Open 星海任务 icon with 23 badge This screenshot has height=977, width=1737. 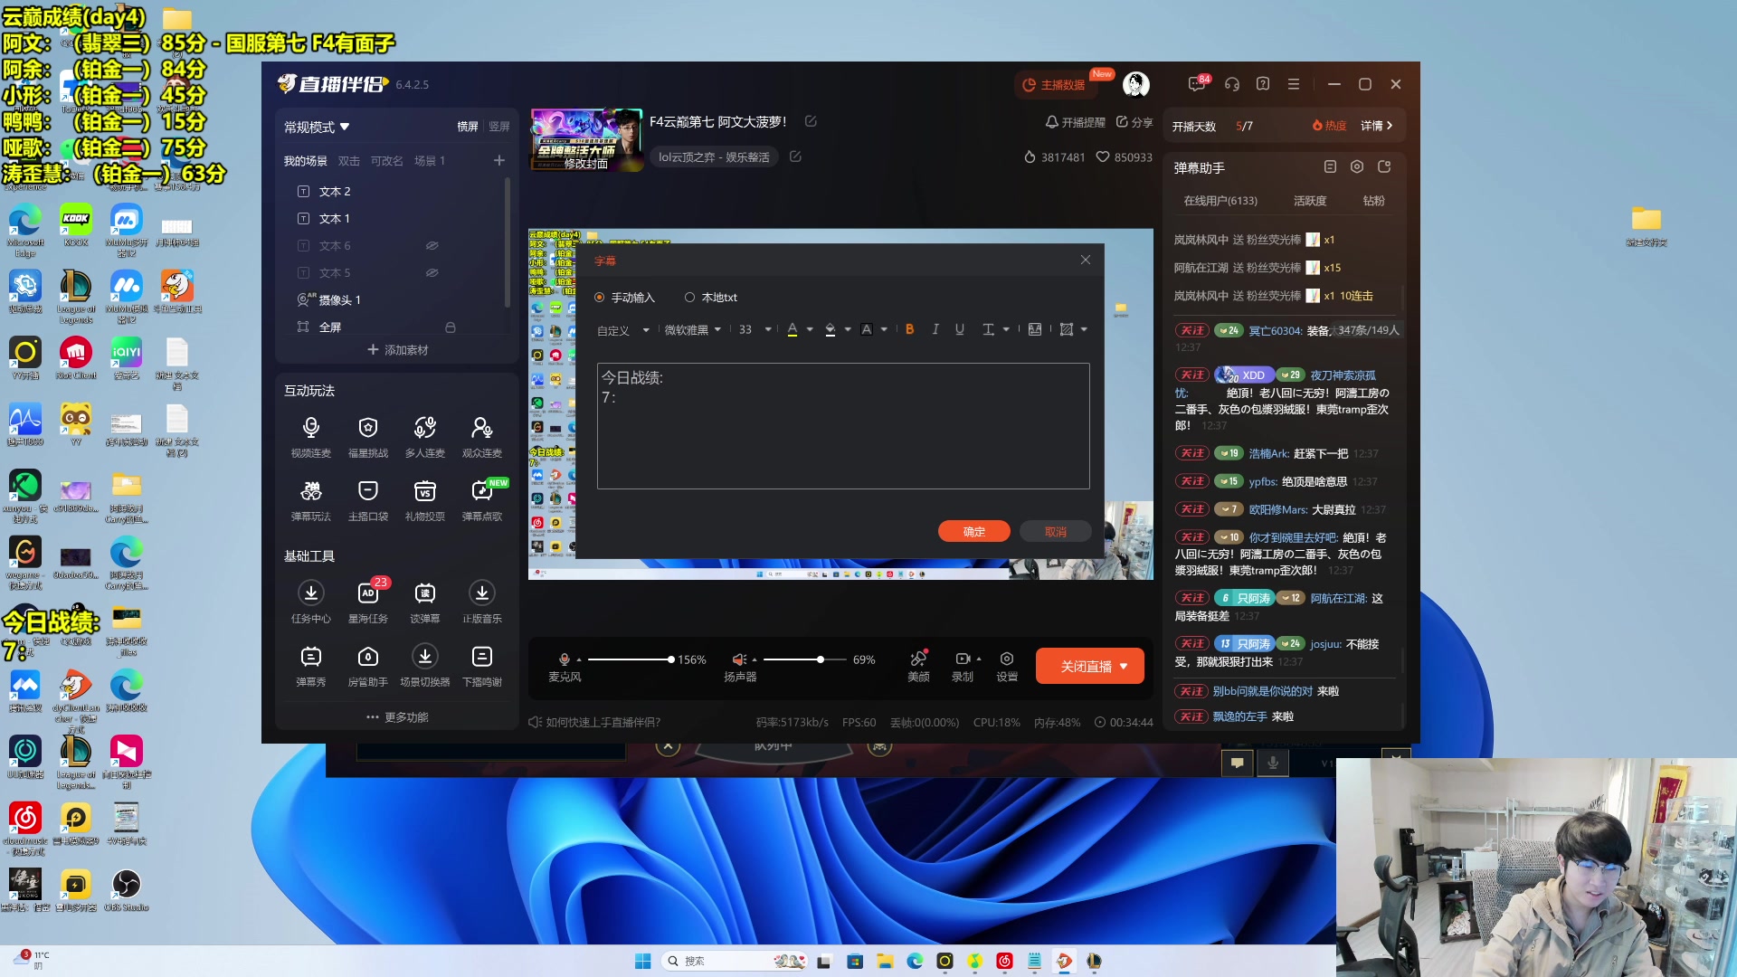tap(367, 602)
